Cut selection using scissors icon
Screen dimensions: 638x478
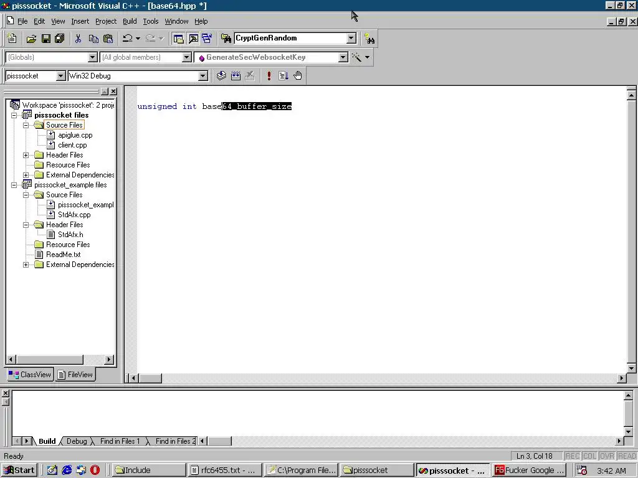tap(78, 39)
